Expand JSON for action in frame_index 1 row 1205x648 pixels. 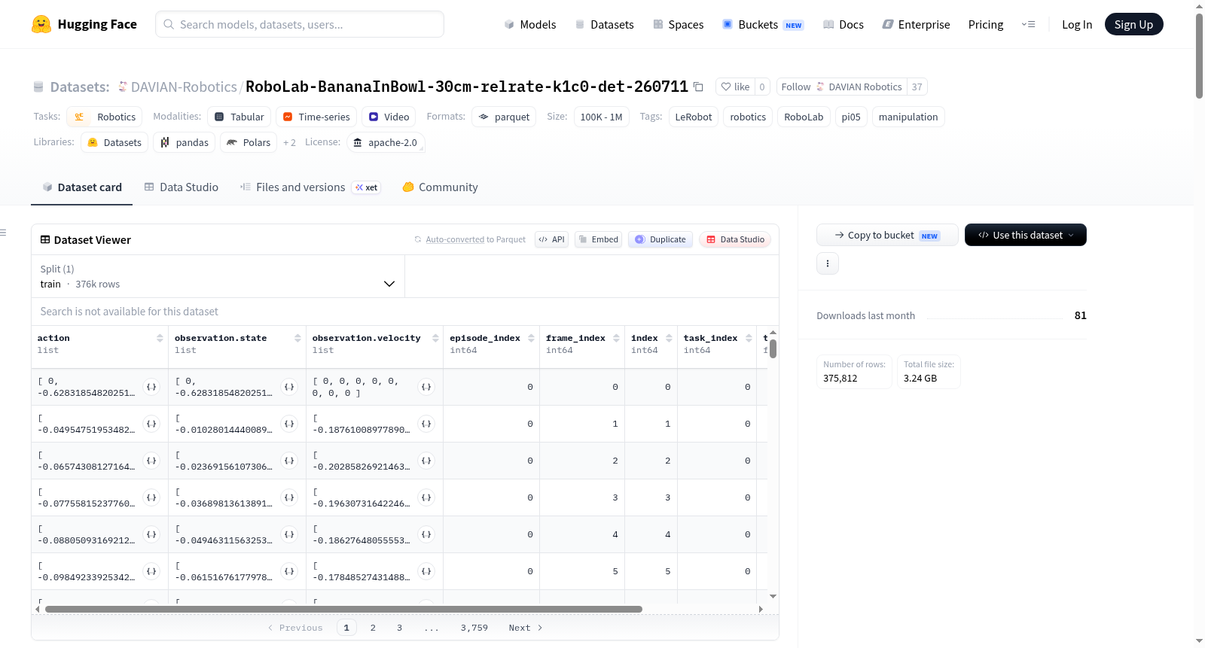click(151, 424)
